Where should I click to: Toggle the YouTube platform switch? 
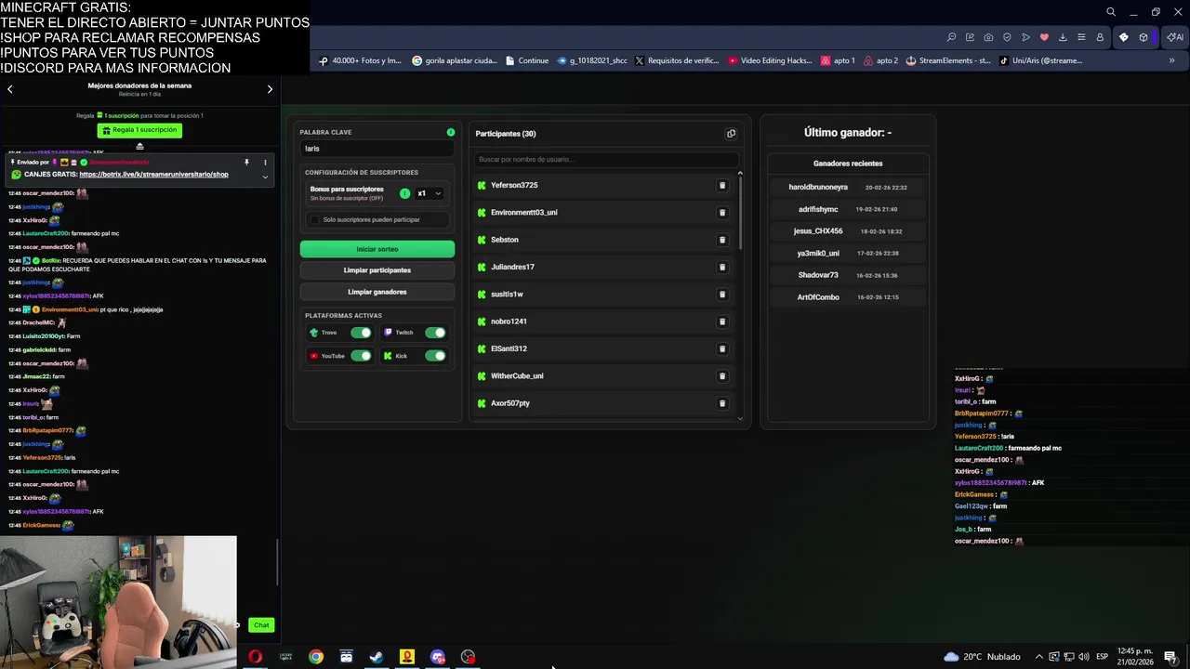[x=361, y=356]
